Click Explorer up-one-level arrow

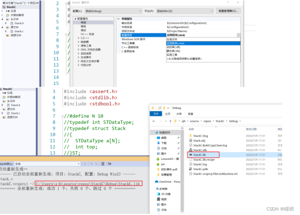(x=170, y=121)
